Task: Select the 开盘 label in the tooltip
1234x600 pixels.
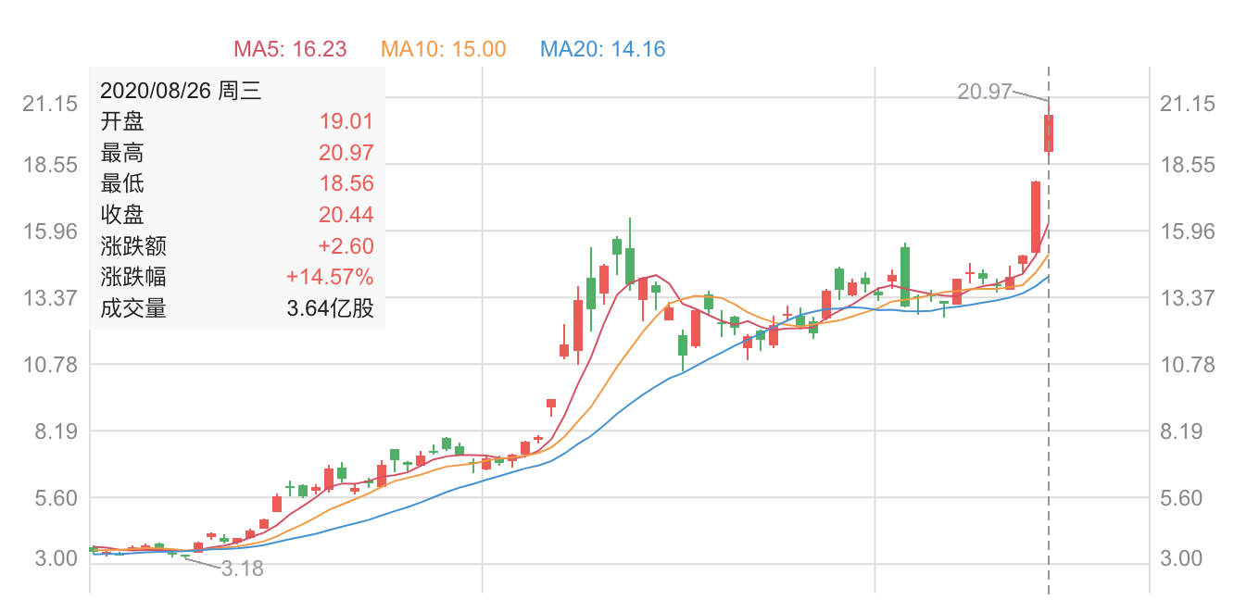Action: (122, 122)
